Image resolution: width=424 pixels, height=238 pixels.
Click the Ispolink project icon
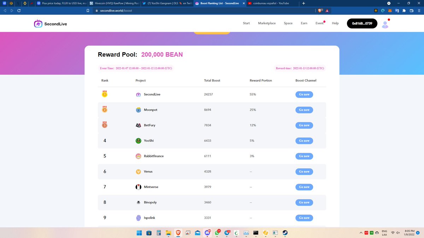click(139, 218)
